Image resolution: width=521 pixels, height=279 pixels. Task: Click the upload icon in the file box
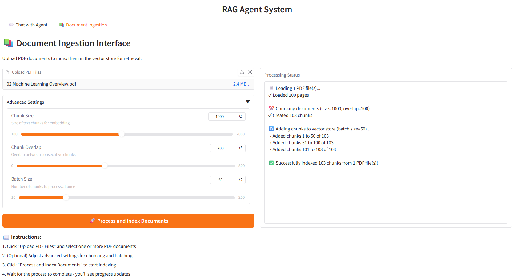(242, 72)
